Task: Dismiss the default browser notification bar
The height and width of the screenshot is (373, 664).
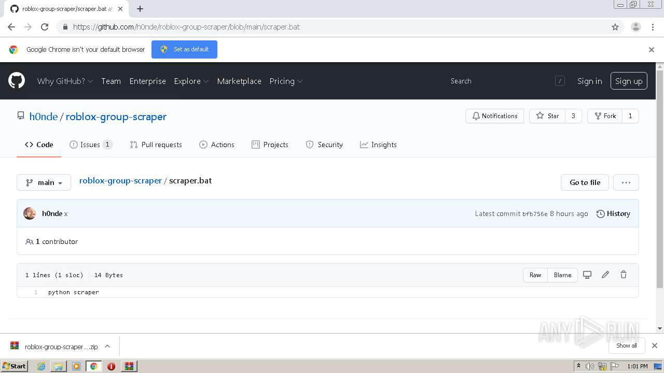Action: click(x=652, y=50)
